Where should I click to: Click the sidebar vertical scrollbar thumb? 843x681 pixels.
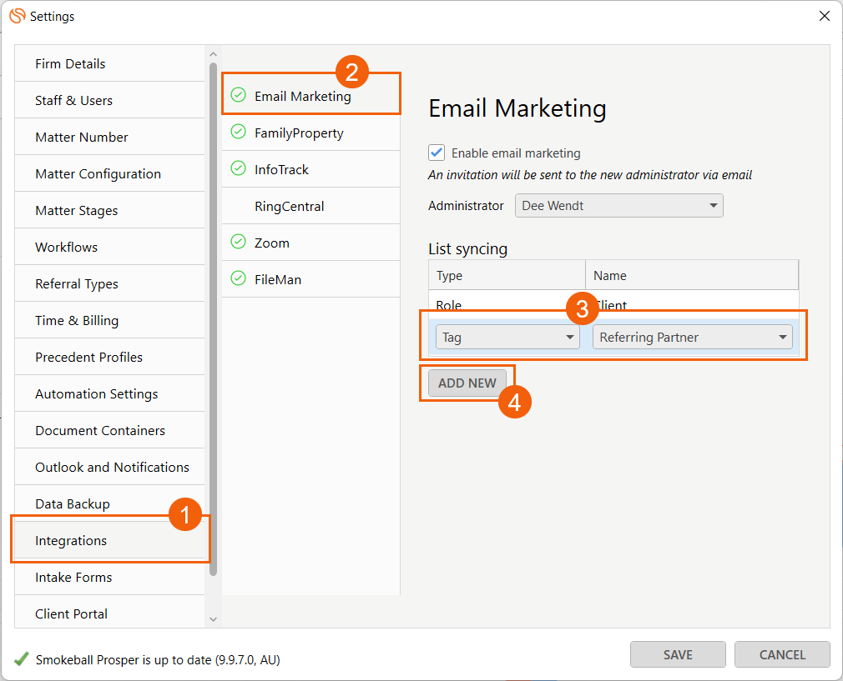click(213, 319)
